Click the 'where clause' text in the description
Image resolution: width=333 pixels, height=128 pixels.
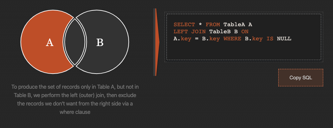(x=75, y=112)
